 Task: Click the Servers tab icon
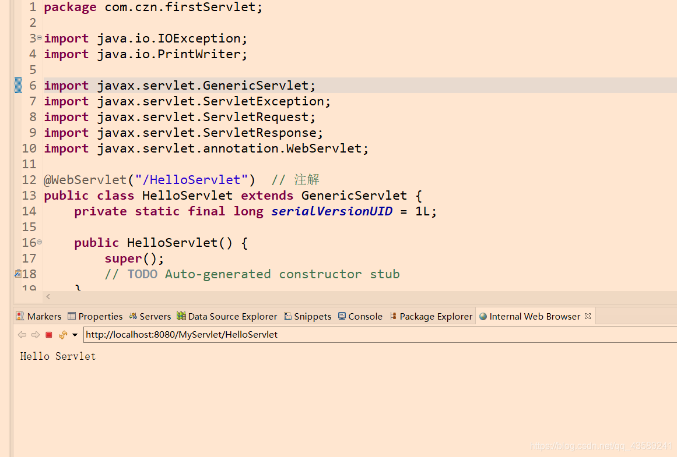click(133, 316)
